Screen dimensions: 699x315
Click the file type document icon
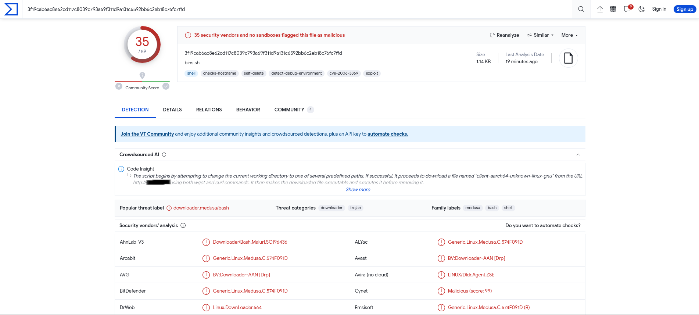(x=568, y=58)
